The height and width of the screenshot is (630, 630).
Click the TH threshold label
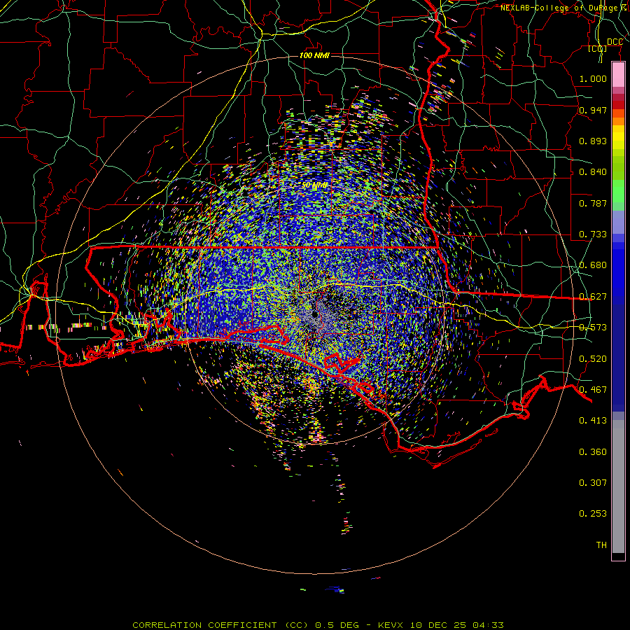tap(601, 545)
